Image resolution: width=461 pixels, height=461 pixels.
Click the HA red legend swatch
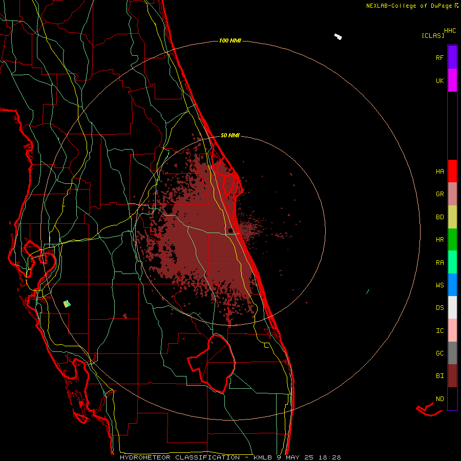pos(452,171)
